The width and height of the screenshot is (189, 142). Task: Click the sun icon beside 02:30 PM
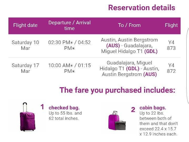click(x=72, y=43)
